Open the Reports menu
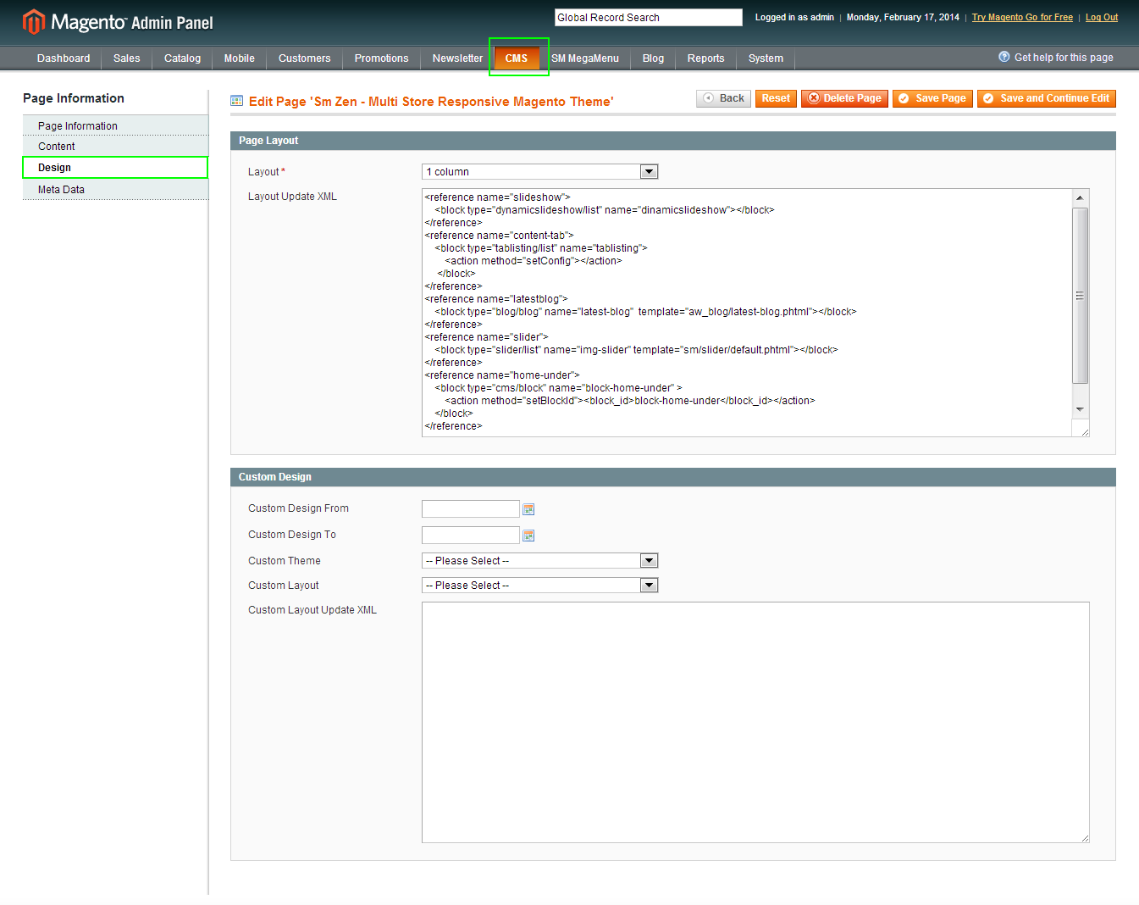Image resolution: width=1139 pixels, height=905 pixels. pyautogui.click(x=706, y=58)
